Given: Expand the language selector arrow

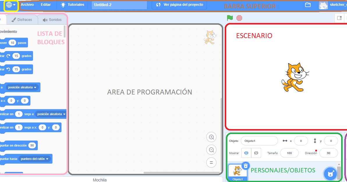Looking at the screenshot, I should [x=15, y=4].
